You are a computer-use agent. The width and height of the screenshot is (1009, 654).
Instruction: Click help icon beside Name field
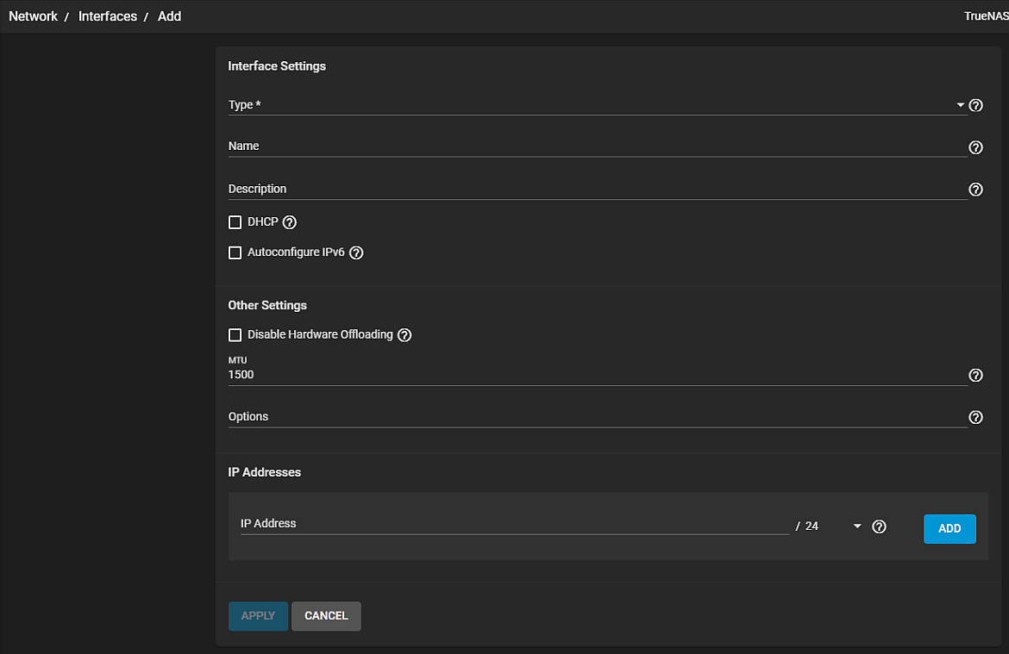975,147
